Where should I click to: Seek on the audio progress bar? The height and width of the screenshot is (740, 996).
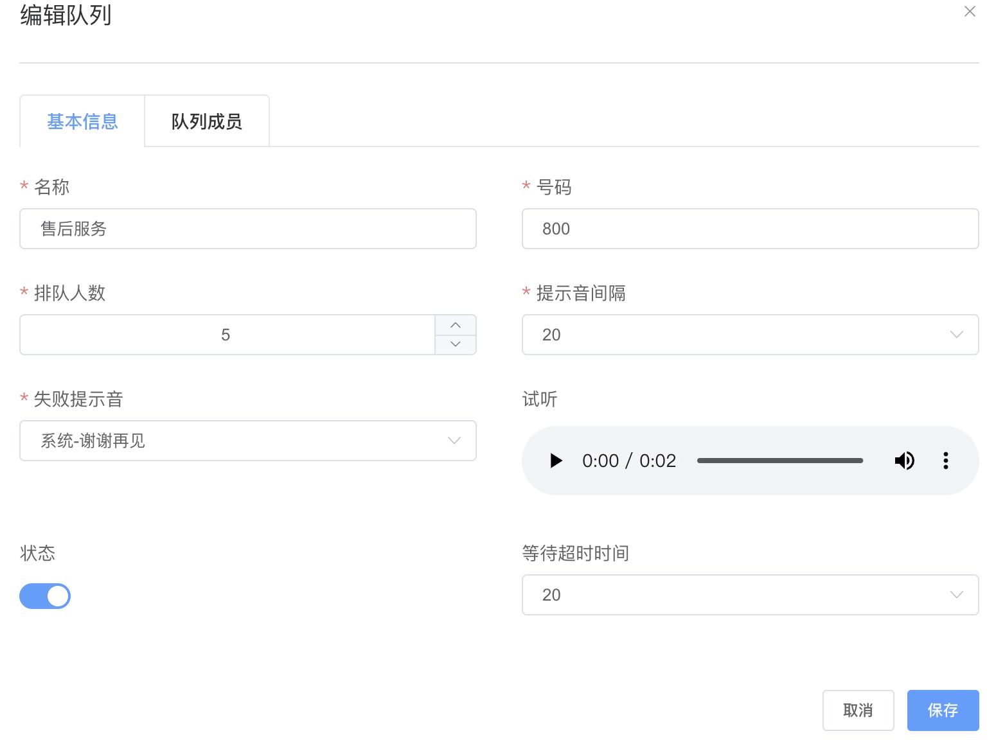coord(779,461)
